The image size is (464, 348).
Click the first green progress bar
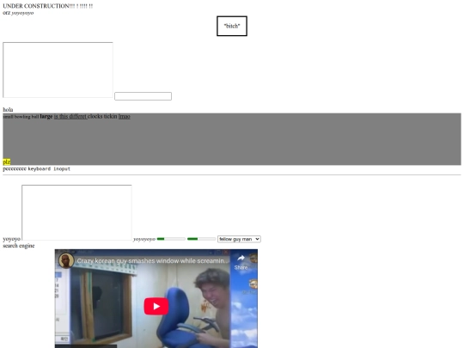tap(171, 239)
